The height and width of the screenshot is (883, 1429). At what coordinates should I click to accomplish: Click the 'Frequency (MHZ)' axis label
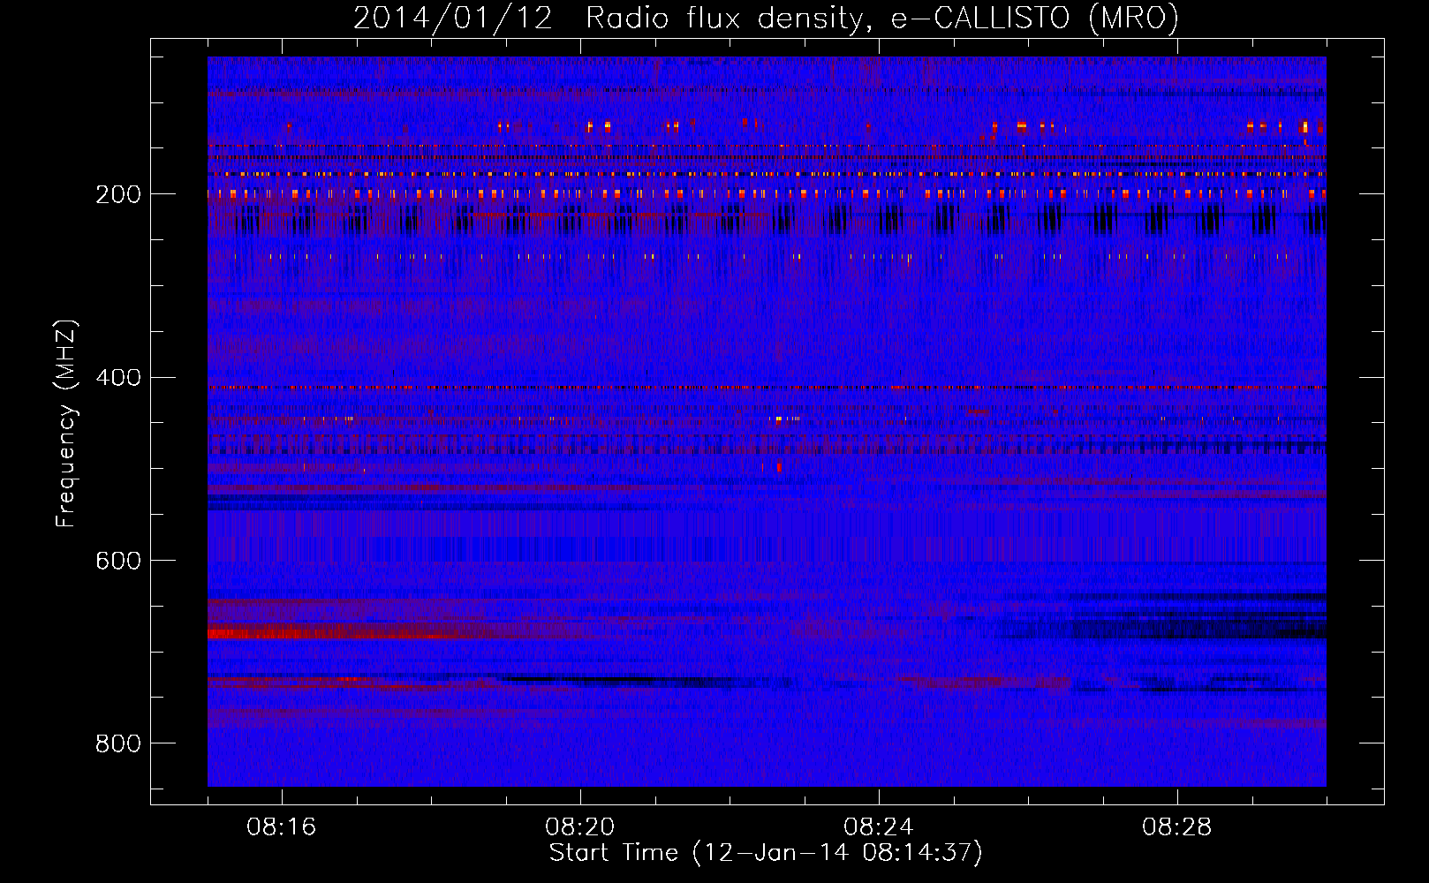[x=66, y=424]
